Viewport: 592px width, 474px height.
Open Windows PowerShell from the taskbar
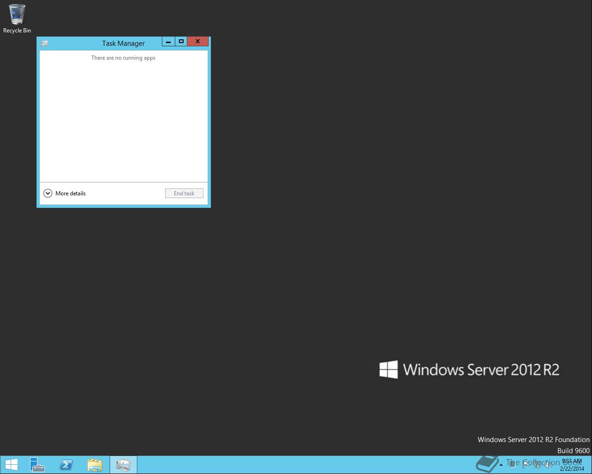pyautogui.click(x=66, y=465)
